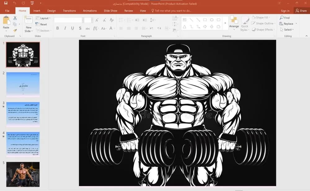
Task: Toggle Bold formatting
Action: 58,28
